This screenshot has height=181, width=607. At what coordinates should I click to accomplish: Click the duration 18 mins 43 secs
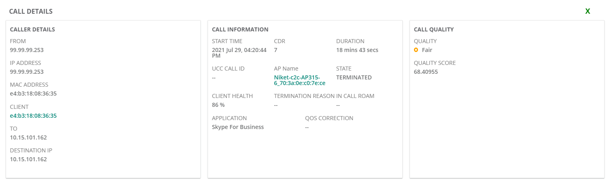click(x=357, y=50)
